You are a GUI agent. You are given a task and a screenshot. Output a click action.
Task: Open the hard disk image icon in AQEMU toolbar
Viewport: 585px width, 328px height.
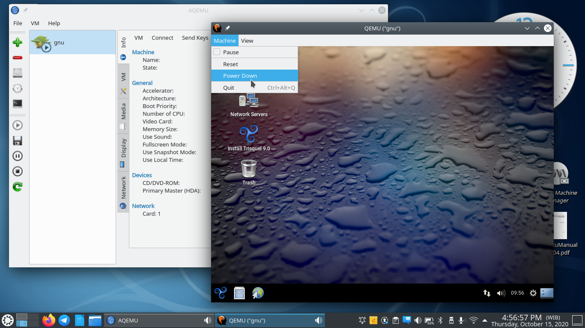pyautogui.click(x=17, y=73)
